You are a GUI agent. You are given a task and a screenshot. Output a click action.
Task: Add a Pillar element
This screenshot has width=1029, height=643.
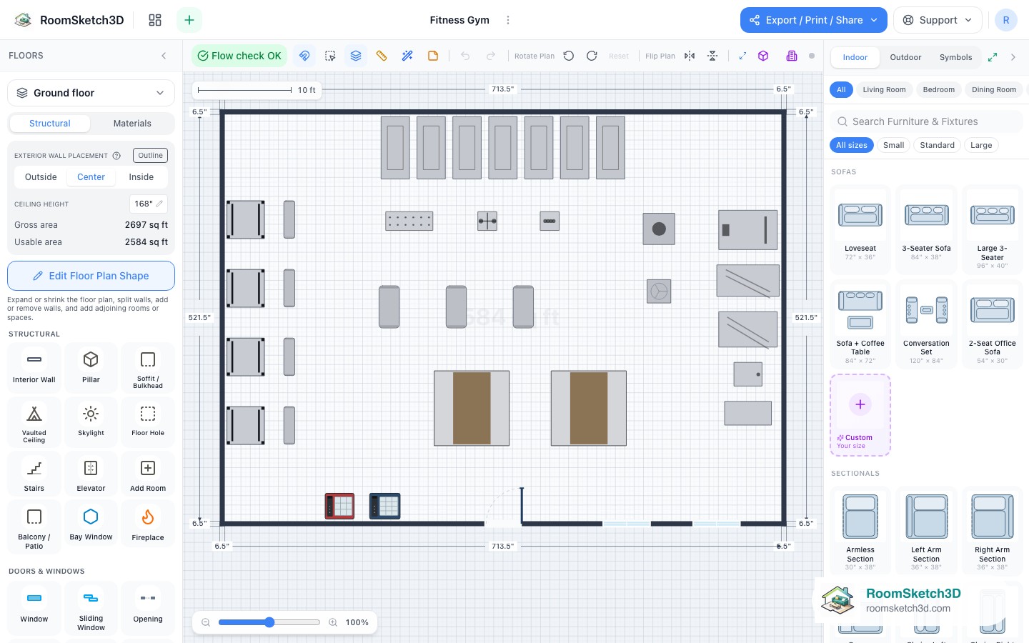pos(91,367)
